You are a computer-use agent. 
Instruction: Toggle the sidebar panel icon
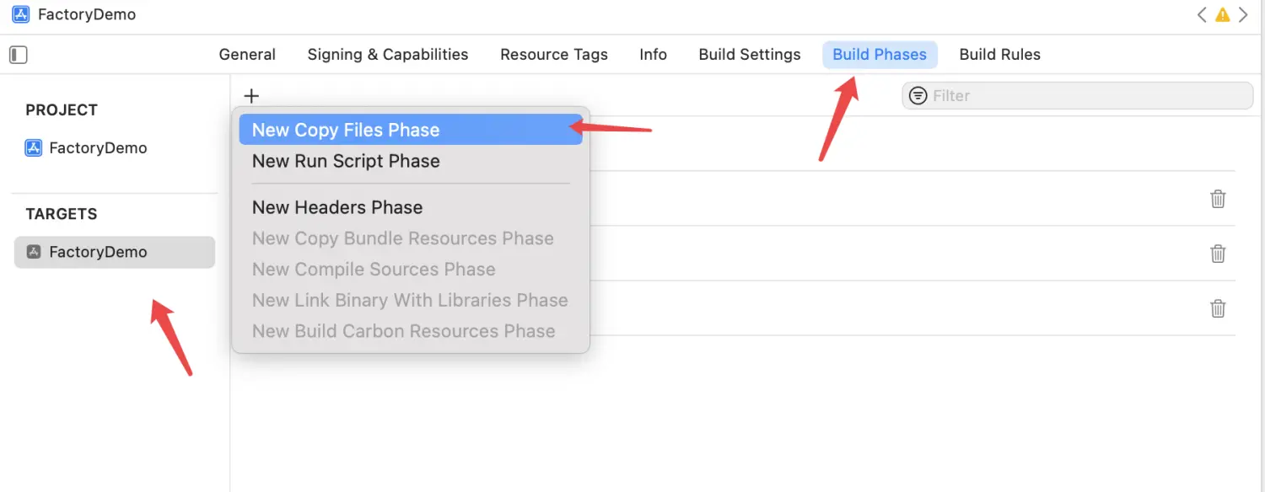[19, 55]
